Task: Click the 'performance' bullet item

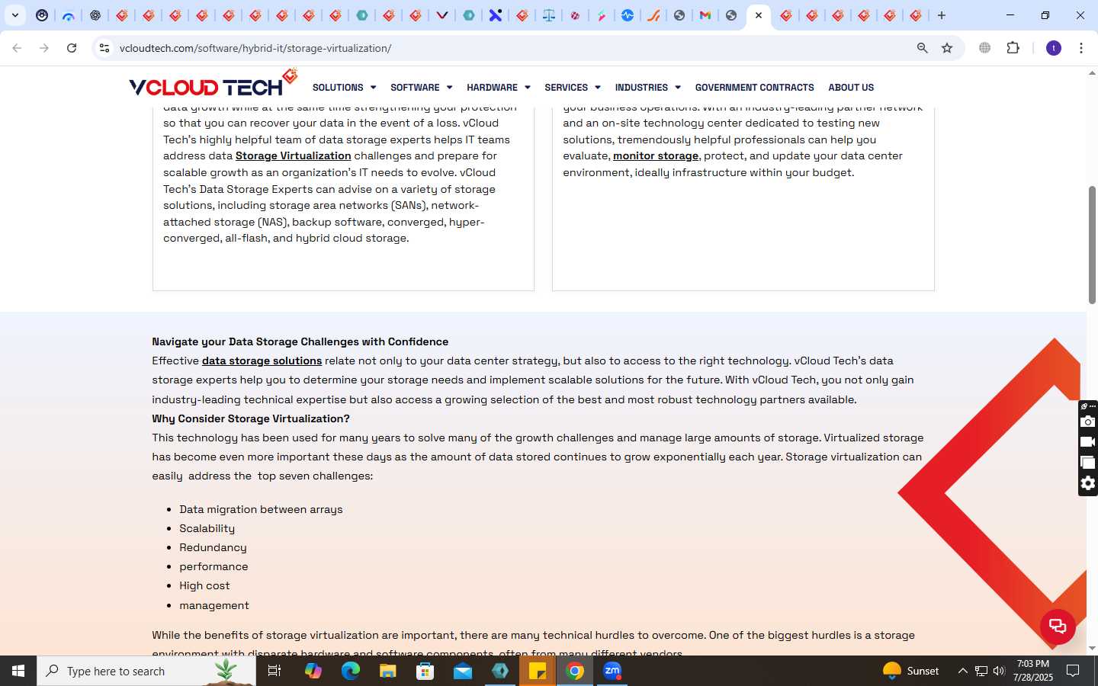Action: [213, 566]
